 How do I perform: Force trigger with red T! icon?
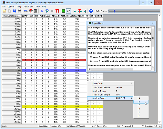[x=57, y=11]
